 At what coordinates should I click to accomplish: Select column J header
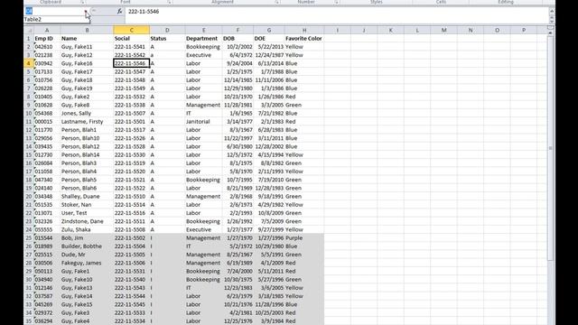364,30
